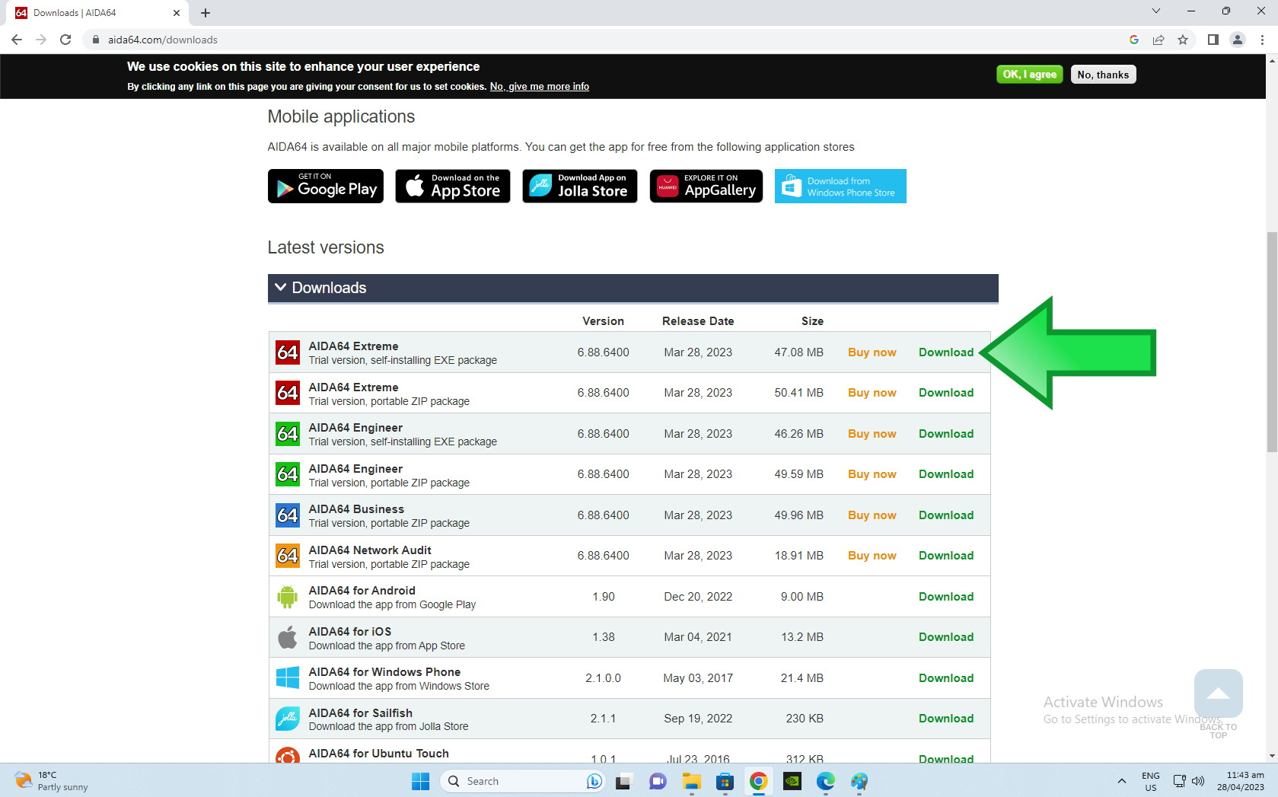Open the Google Play store badge
This screenshot has height=797, width=1278.
pos(326,186)
